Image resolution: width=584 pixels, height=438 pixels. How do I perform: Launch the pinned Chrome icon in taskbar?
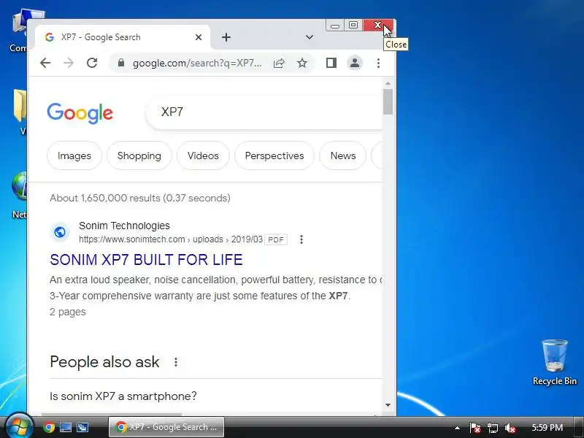pos(48,427)
